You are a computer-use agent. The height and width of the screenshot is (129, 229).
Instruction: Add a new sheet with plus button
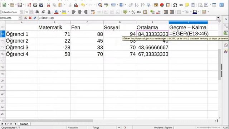pyautogui.click(x=15, y=124)
